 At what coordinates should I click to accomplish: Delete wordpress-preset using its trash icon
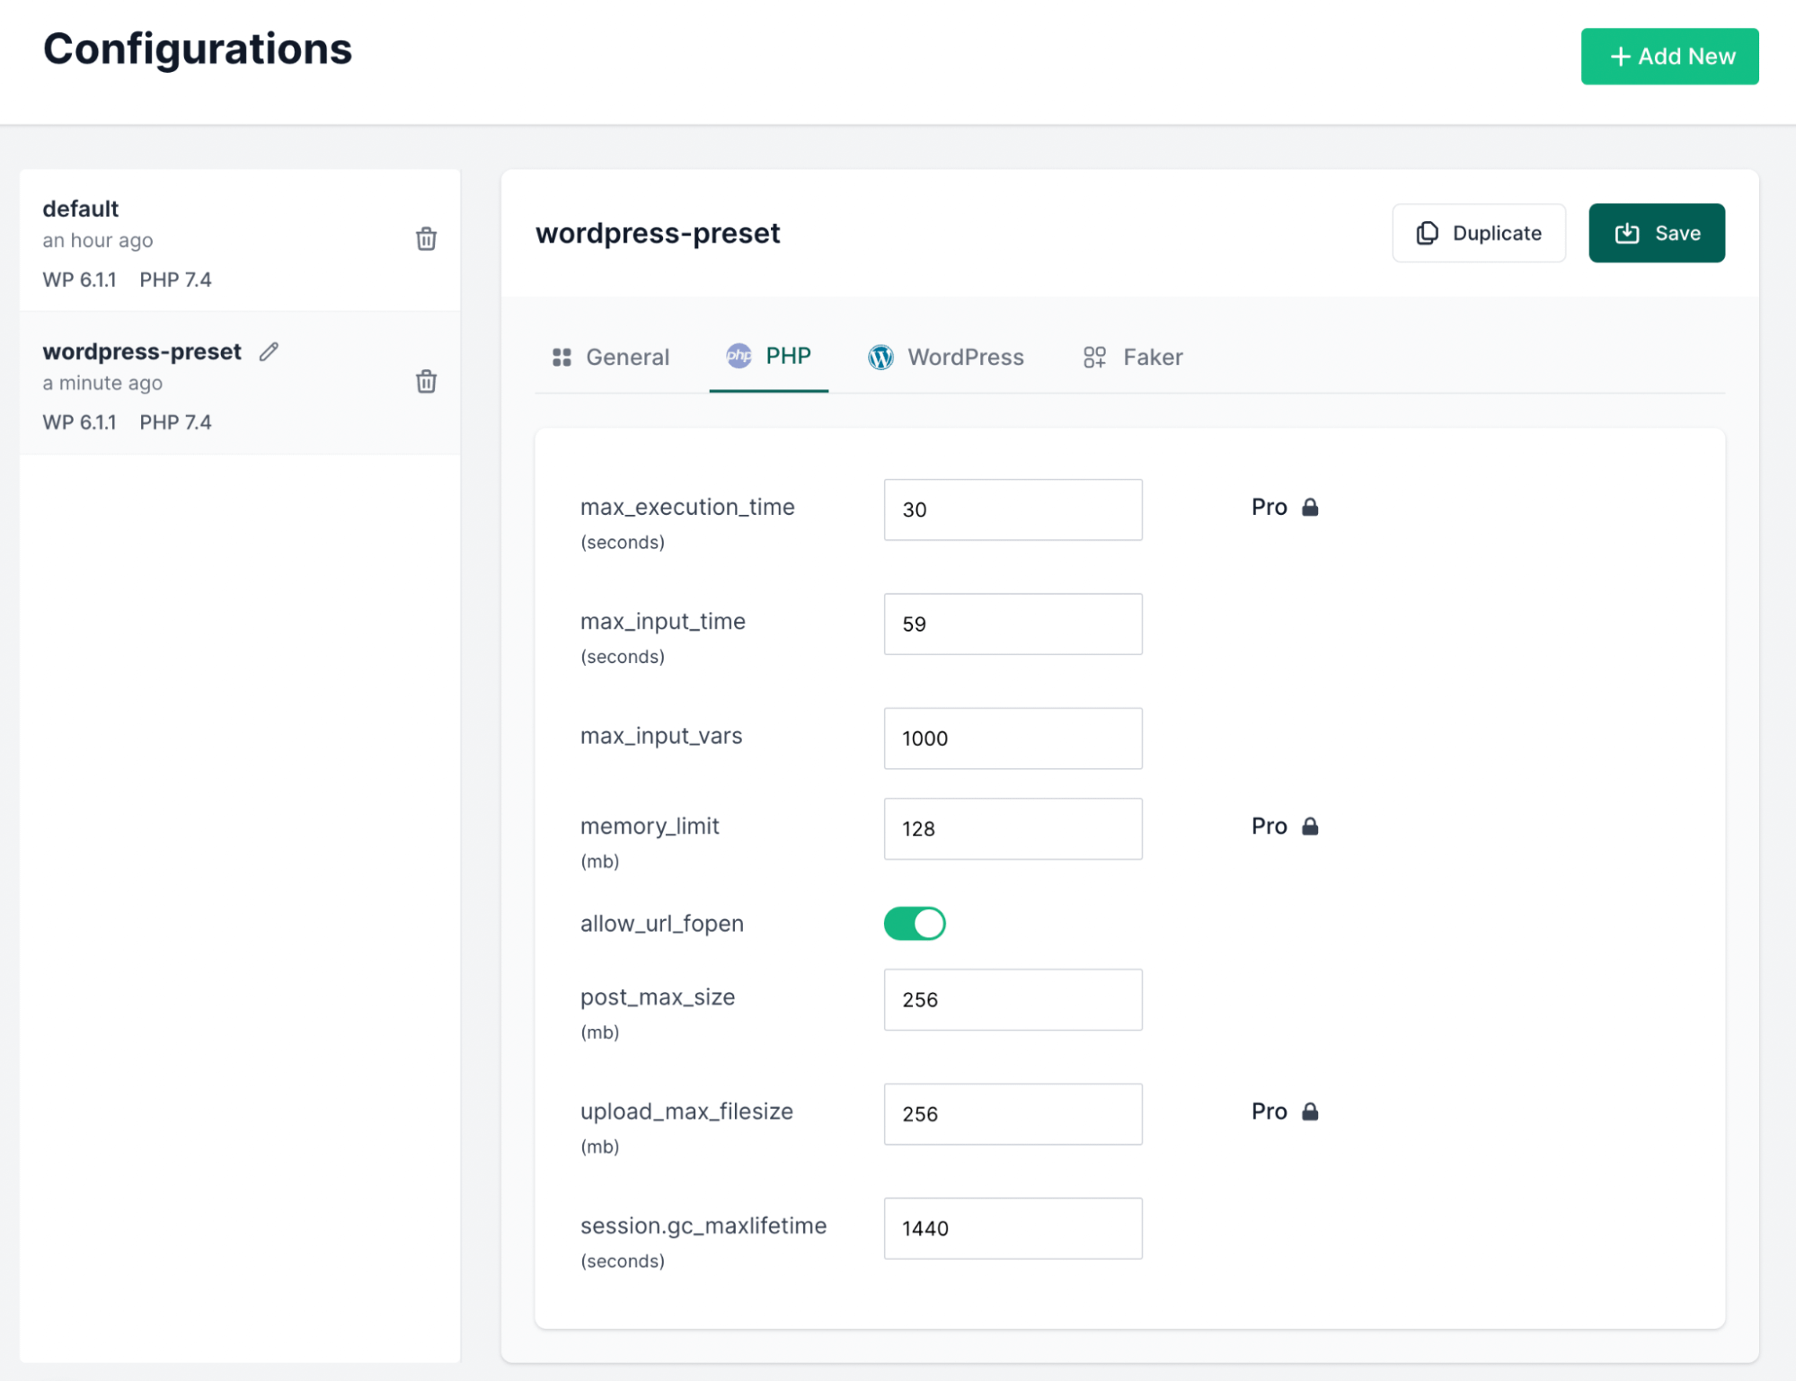click(426, 382)
